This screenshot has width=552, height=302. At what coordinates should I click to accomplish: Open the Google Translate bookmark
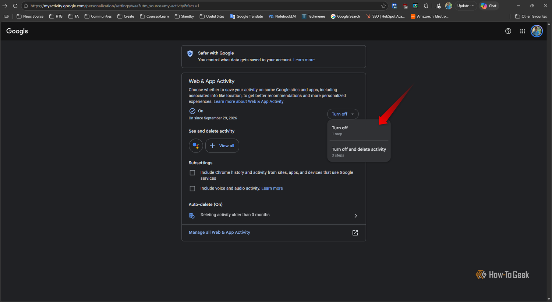247,17
